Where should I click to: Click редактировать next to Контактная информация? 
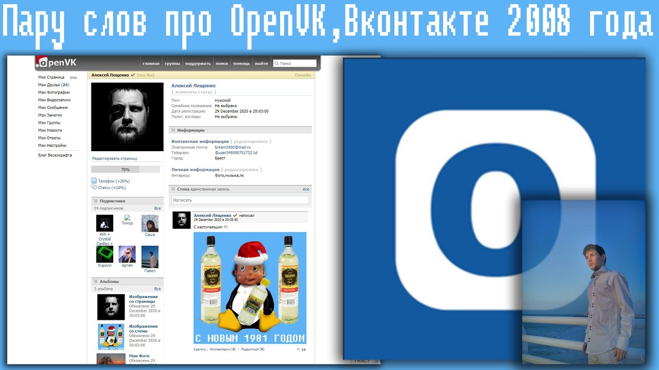pyautogui.click(x=251, y=141)
